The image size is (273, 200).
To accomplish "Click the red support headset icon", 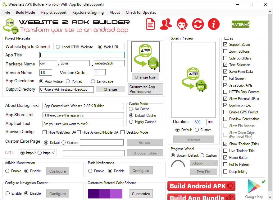I will tap(182, 24).
